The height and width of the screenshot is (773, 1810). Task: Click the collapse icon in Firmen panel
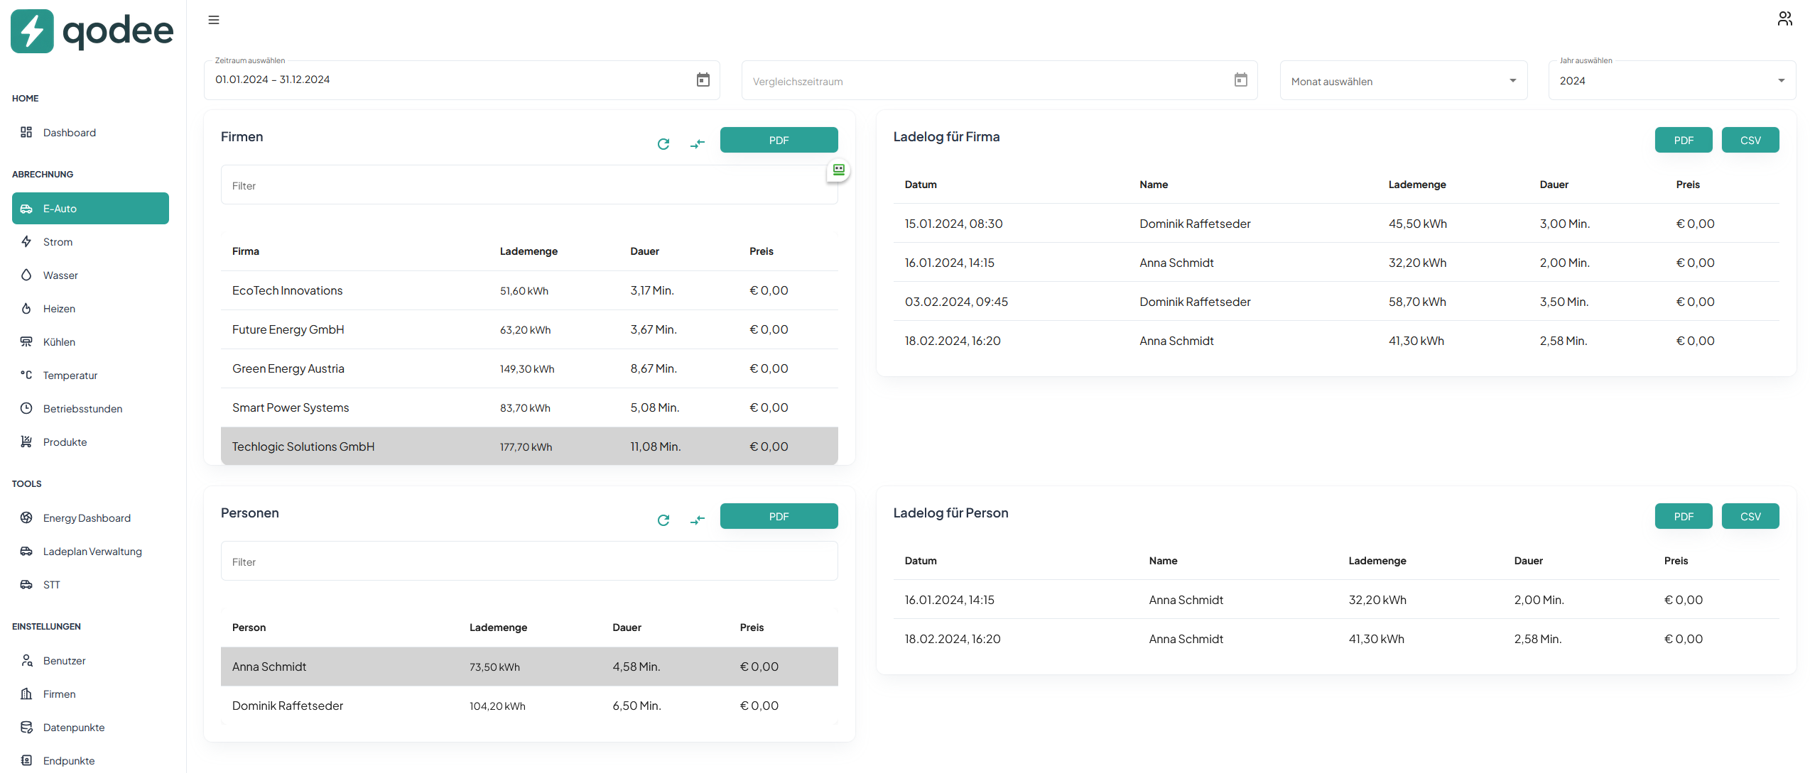698,144
